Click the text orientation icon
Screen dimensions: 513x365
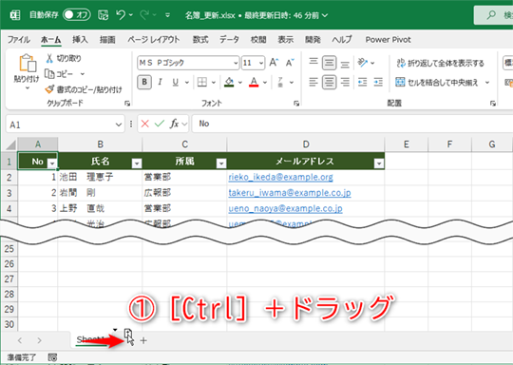(363, 62)
